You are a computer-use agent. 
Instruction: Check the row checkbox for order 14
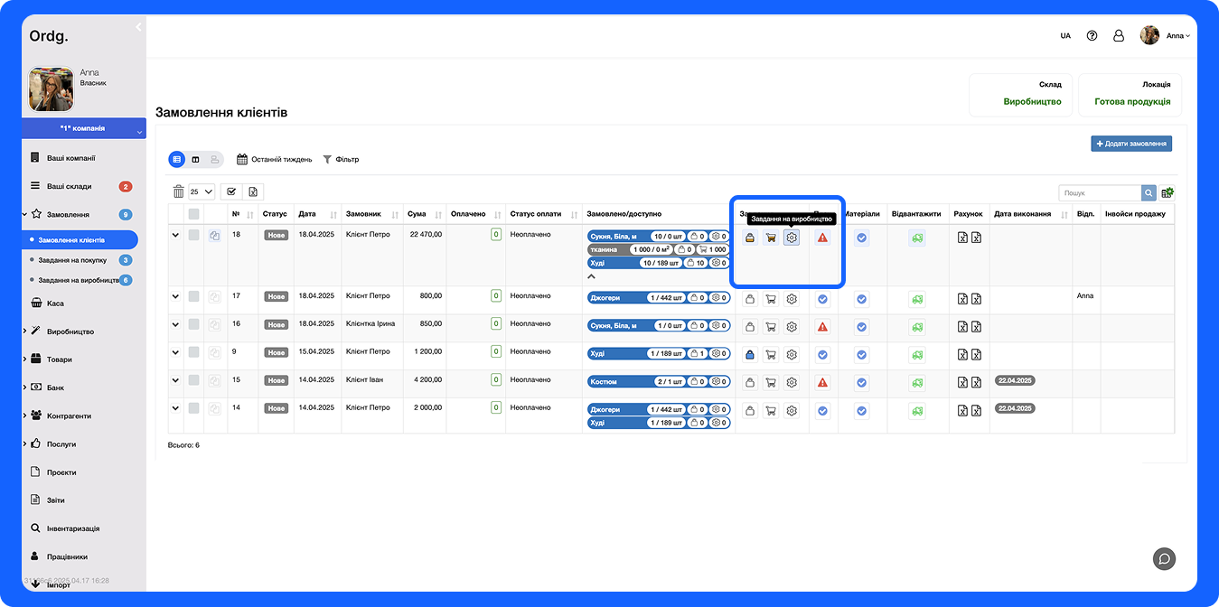coord(193,408)
